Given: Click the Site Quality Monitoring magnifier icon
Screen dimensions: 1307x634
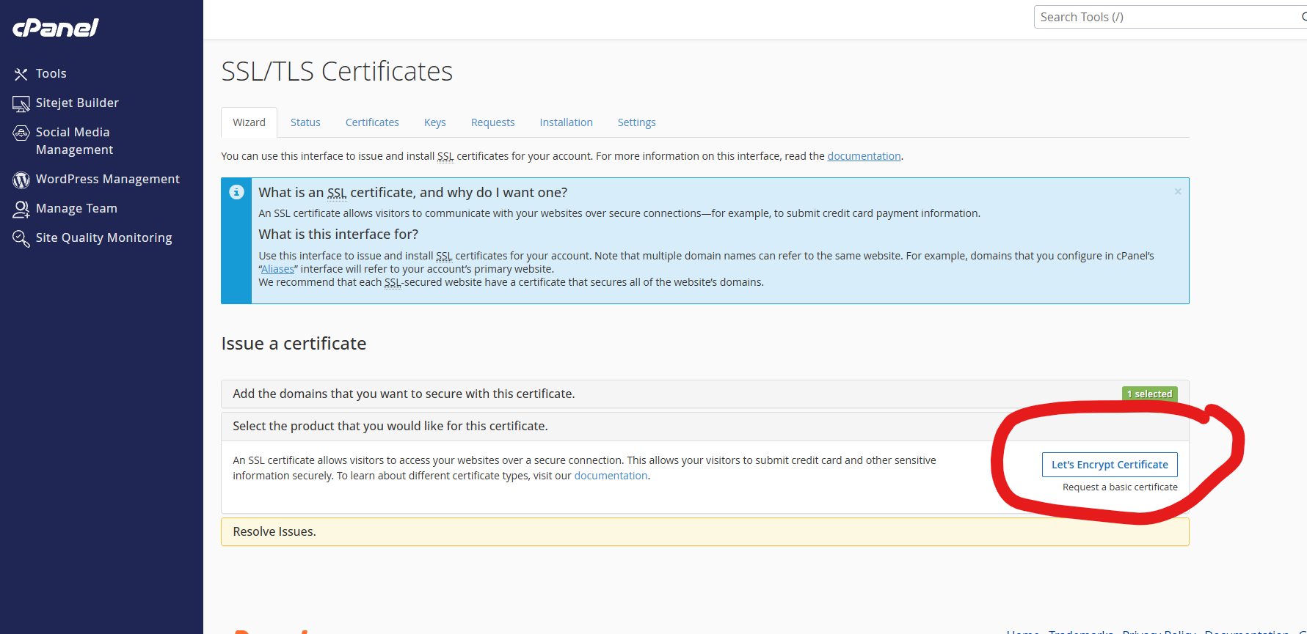Looking at the screenshot, I should click(x=21, y=238).
